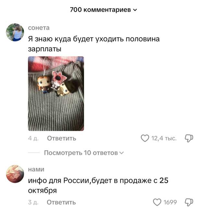
Task: Expand the 700 комментариев chevron
Action: coord(135,10)
